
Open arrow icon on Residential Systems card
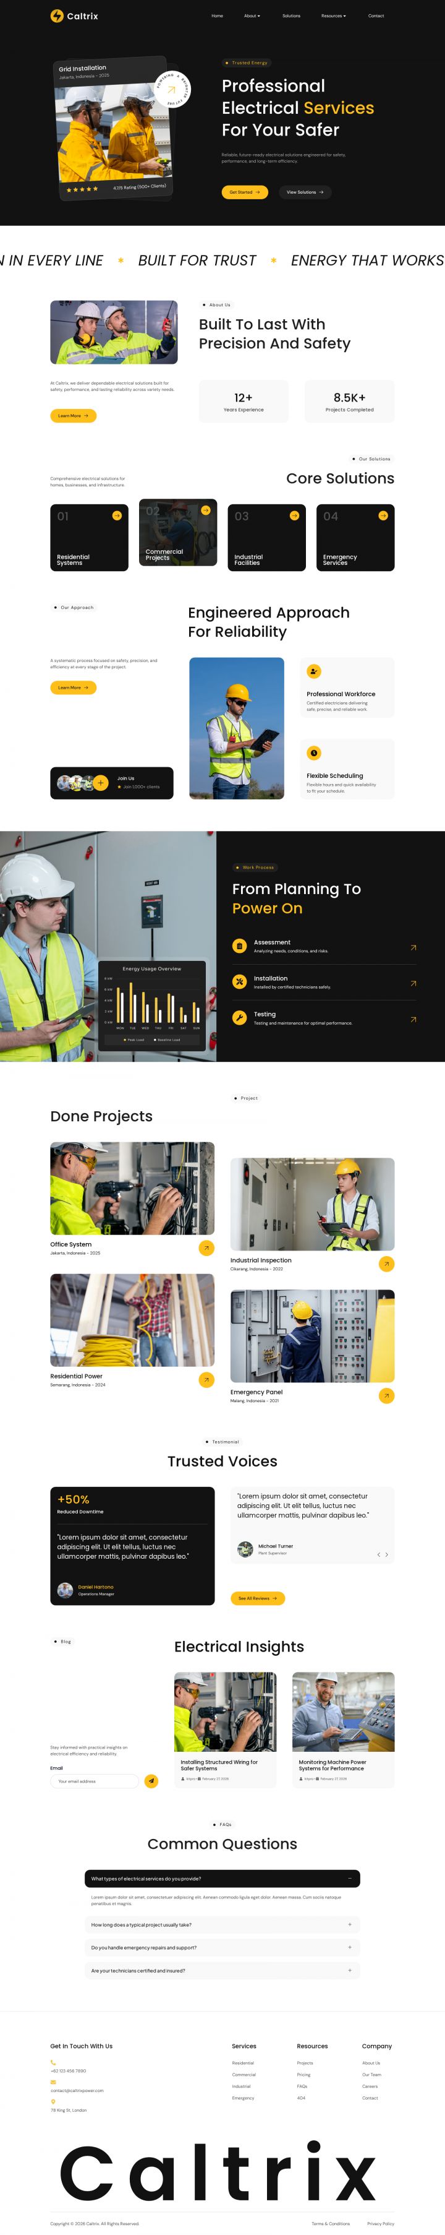pyautogui.click(x=116, y=515)
